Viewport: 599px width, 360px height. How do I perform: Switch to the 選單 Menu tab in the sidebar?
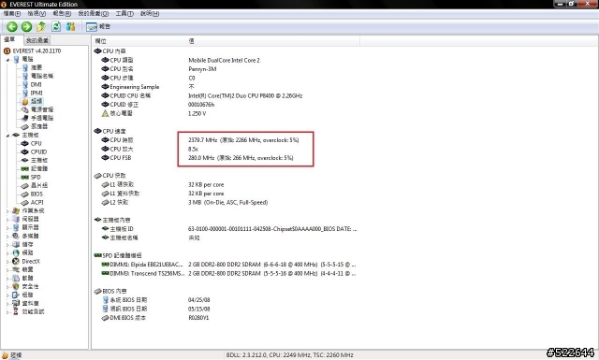[9, 39]
